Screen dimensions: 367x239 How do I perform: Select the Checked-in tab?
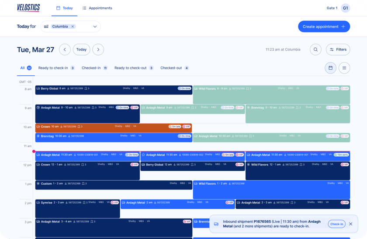point(94,68)
